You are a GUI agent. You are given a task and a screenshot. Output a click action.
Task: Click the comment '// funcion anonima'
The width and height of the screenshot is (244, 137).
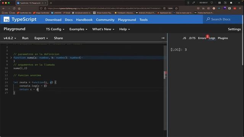(x=27, y=75)
